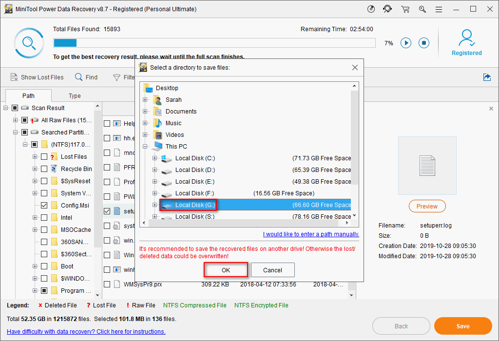This screenshot has width=499, height=341.
Task: Toggle the Scan Result checkbox
Action: pos(15,108)
